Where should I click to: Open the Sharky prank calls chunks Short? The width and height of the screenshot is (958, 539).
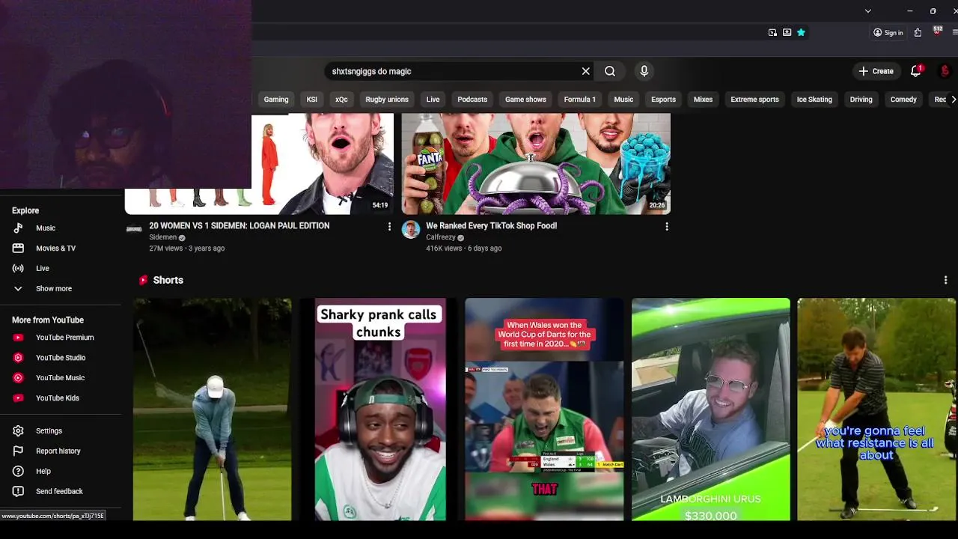pos(379,409)
